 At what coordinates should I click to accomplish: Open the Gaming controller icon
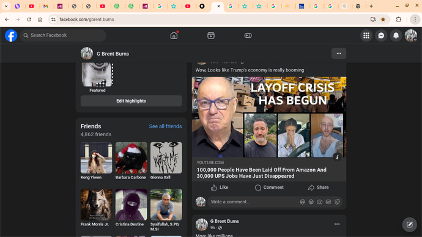point(248,35)
